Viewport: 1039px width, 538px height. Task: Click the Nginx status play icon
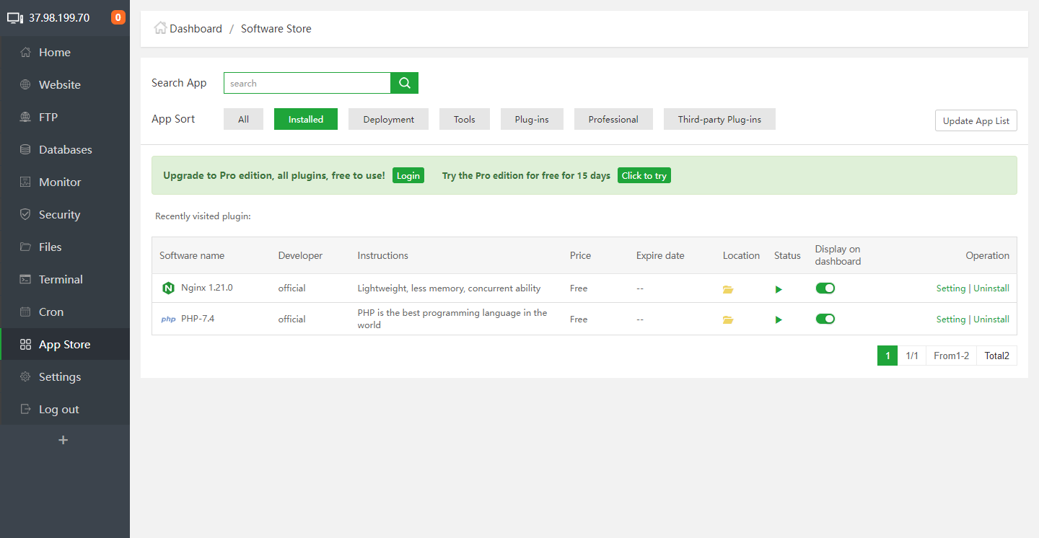pyautogui.click(x=779, y=288)
